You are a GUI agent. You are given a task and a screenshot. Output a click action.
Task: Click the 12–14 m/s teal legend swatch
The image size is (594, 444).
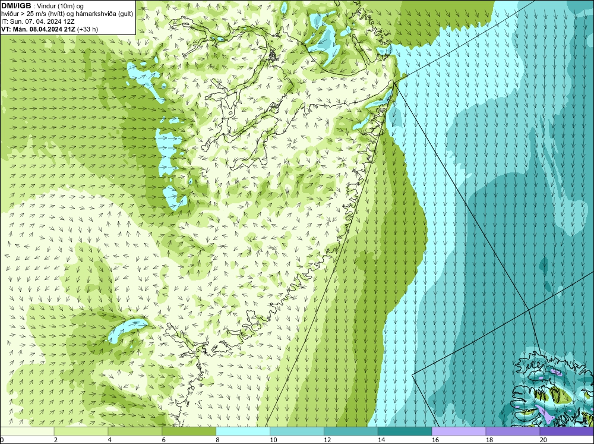click(351, 431)
